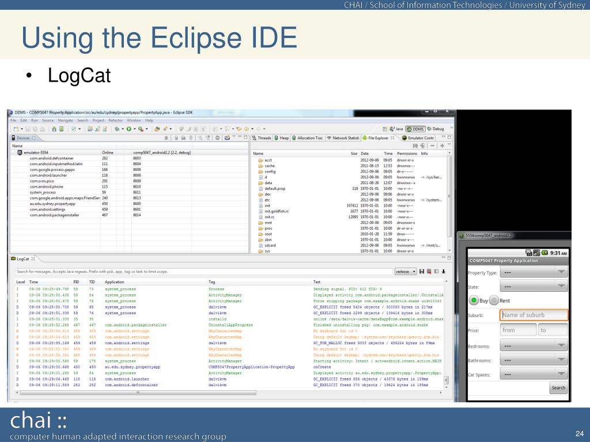Open the Window menu
This screenshot has width=590, height=442.
(x=134, y=120)
